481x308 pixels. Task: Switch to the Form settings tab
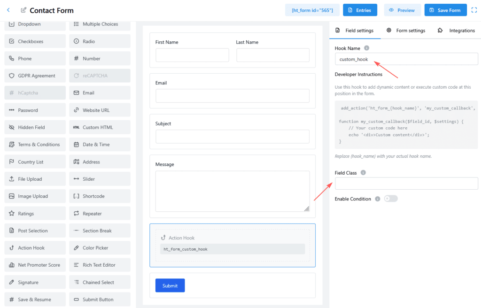[406, 31]
